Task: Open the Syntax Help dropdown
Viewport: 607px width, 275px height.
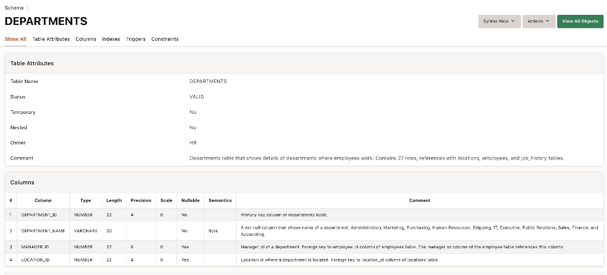Action: pyautogui.click(x=499, y=21)
